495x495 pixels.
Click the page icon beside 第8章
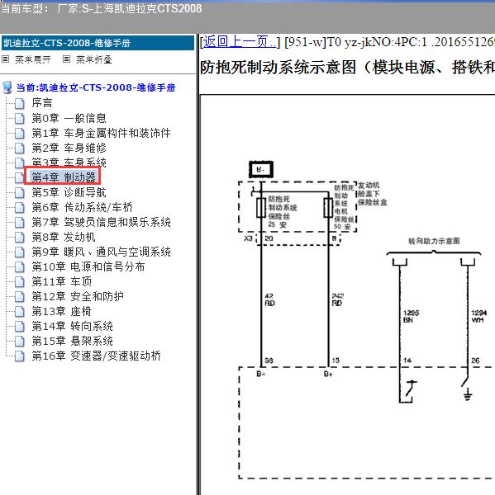tap(20, 237)
